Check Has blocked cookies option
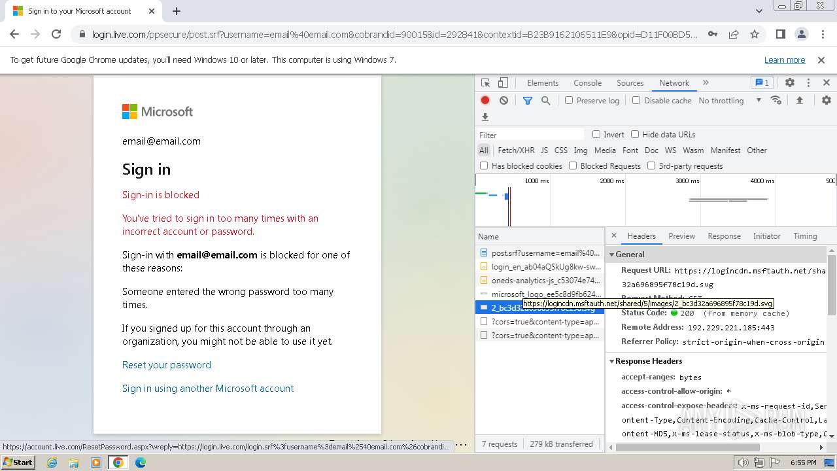Viewport: 837px width, 471px height. (484, 166)
